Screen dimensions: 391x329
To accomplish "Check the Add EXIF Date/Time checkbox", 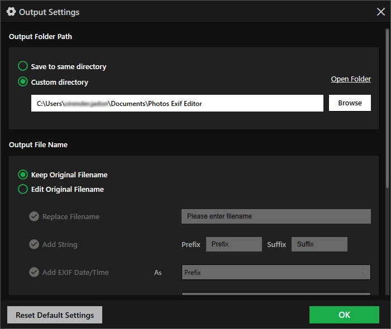I will click(x=34, y=272).
